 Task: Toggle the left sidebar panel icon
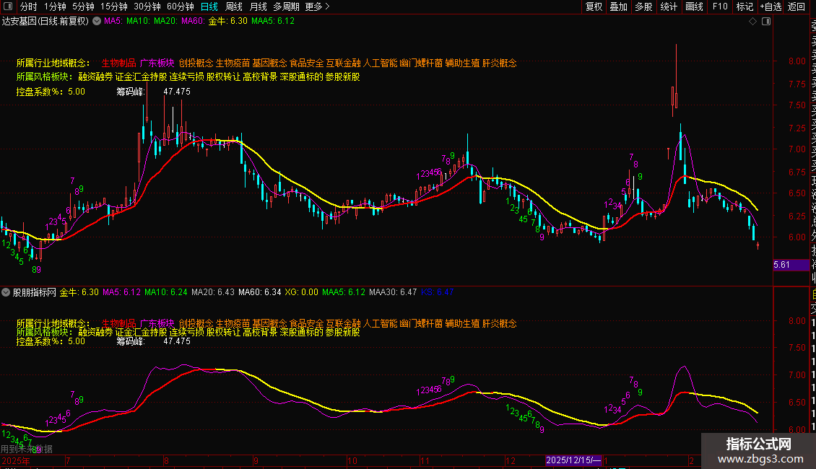(x=8, y=6)
